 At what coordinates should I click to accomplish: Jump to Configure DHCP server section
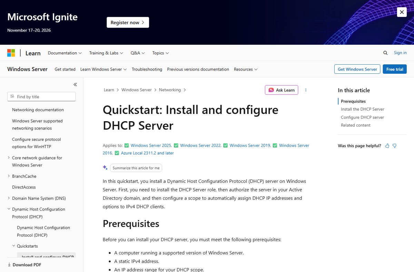coord(362,117)
